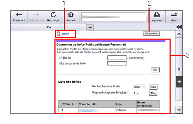Click the Mot de passe de boîte field

[x=117, y=63]
